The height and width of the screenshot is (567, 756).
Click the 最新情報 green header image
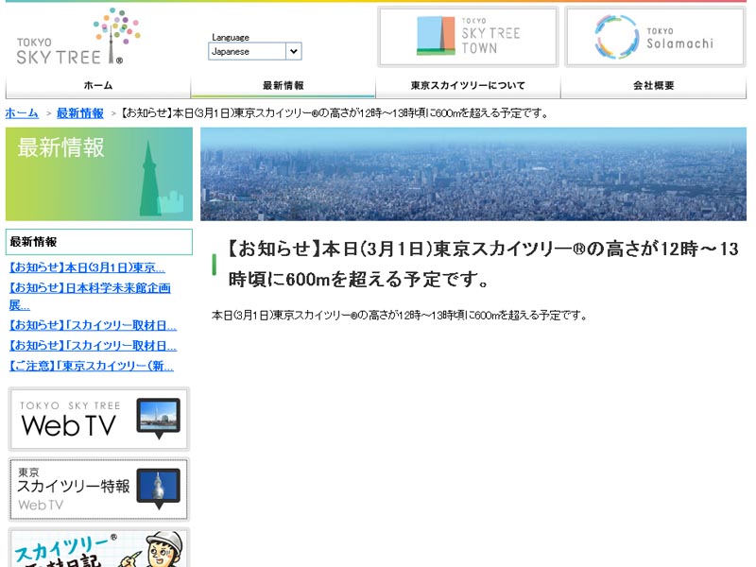(99, 175)
